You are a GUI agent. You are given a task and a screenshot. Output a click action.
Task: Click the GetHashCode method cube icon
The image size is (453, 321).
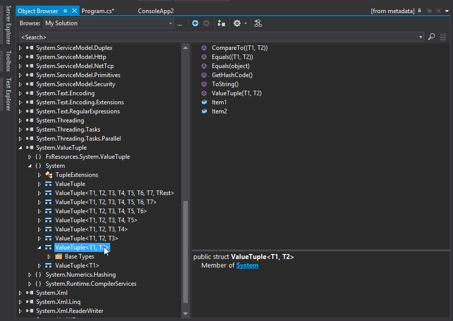pos(204,75)
